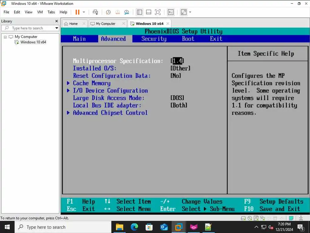This screenshot has height=233, width=310.
Task: Click the BIOS Advanced menu
Action: tap(114, 39)
